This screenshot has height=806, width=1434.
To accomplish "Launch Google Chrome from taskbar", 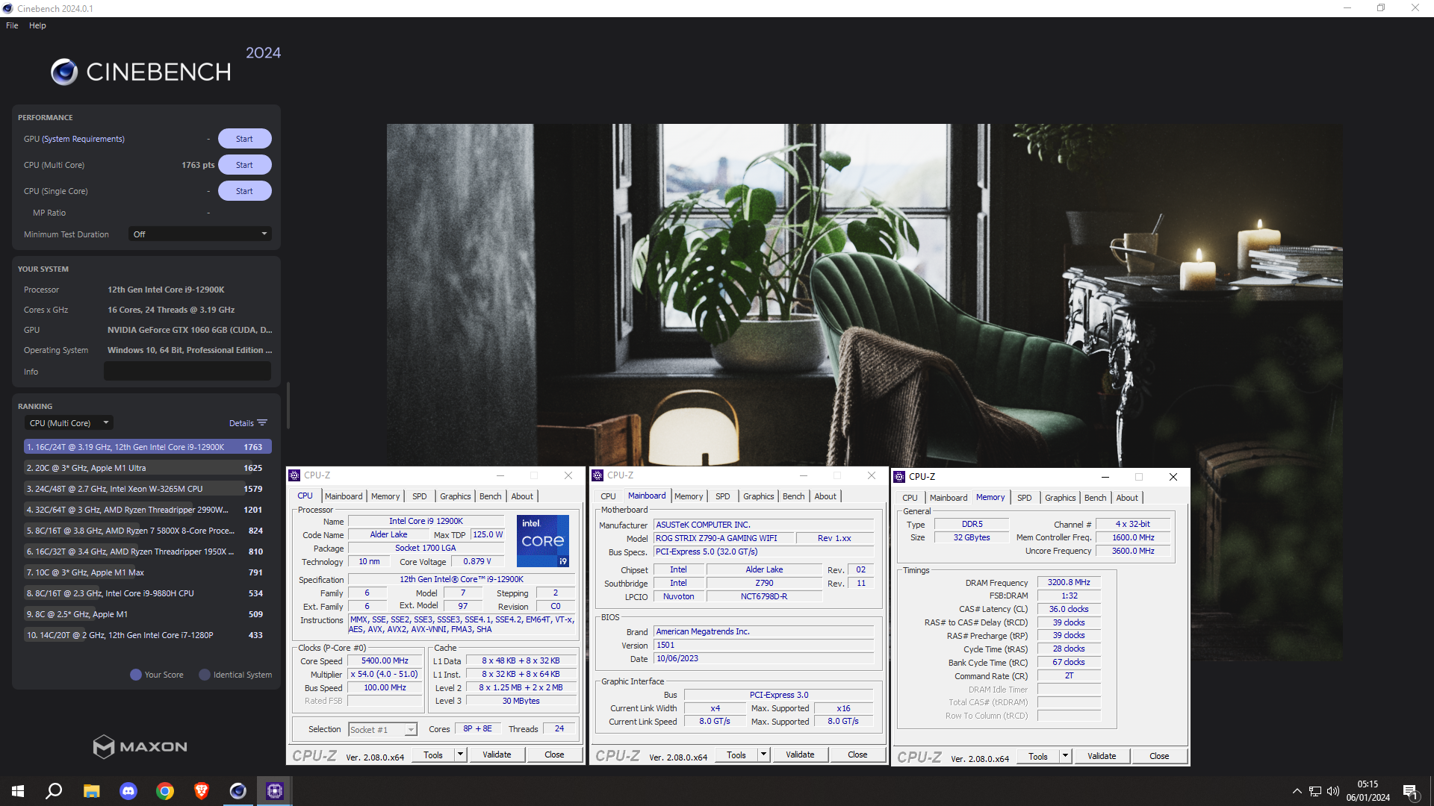I will pyautogui.click(x=164, y=791).
